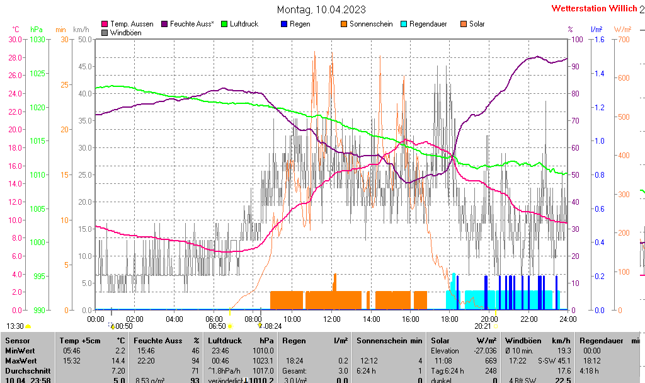The width and height of the screenshot is (645, 383).
Task: Click the purple Feuchte Auss legend swatch
Action: pos(166,24)
